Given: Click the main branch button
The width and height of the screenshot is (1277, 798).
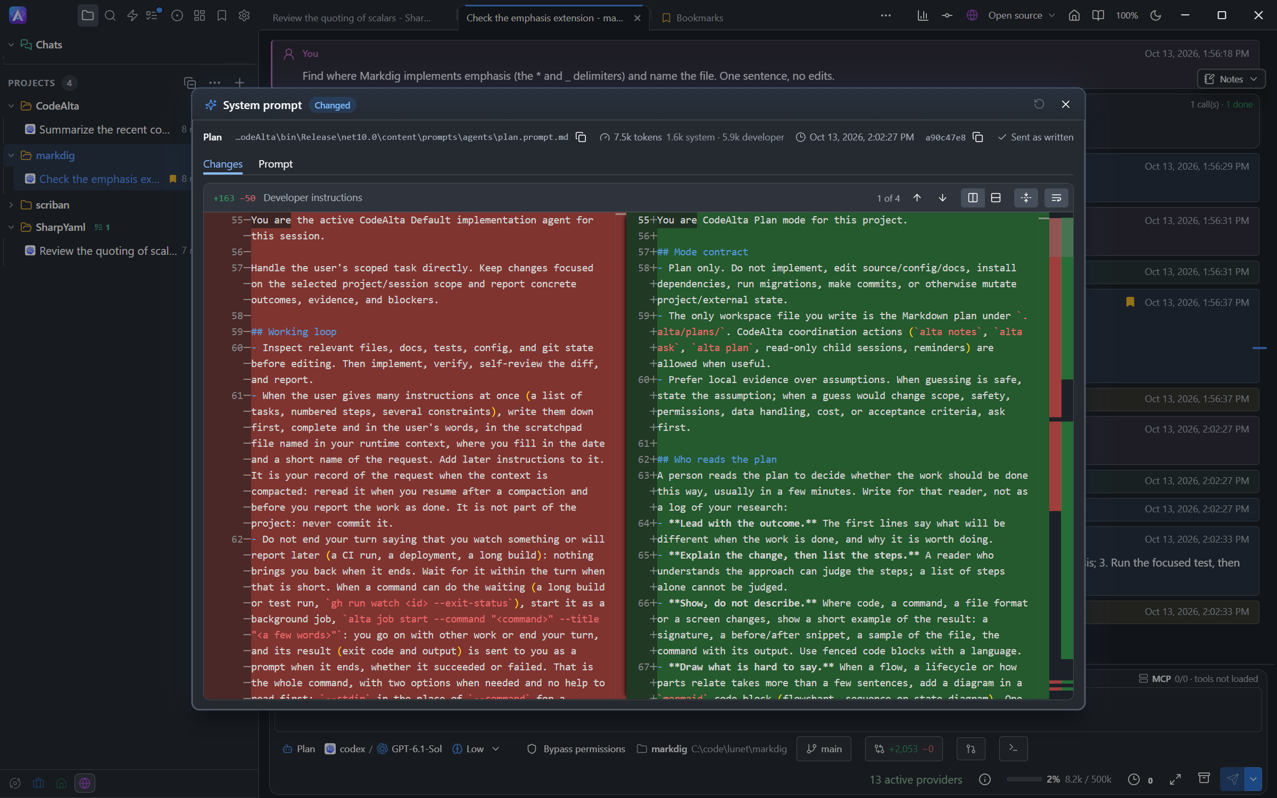Looking at the screenshot, I should click(824, 749).
